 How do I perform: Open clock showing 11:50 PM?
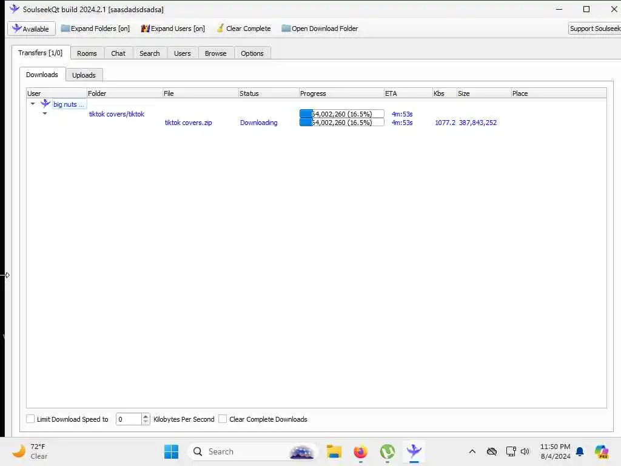click(556, 451)
